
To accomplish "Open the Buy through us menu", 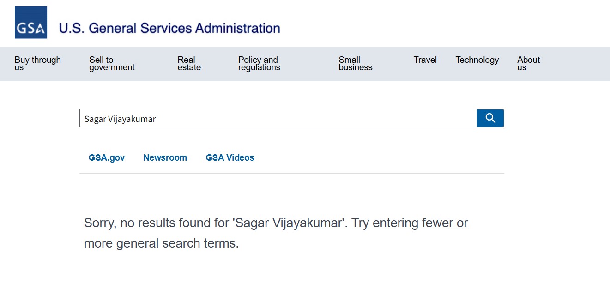I will click(x=37, y=64).
